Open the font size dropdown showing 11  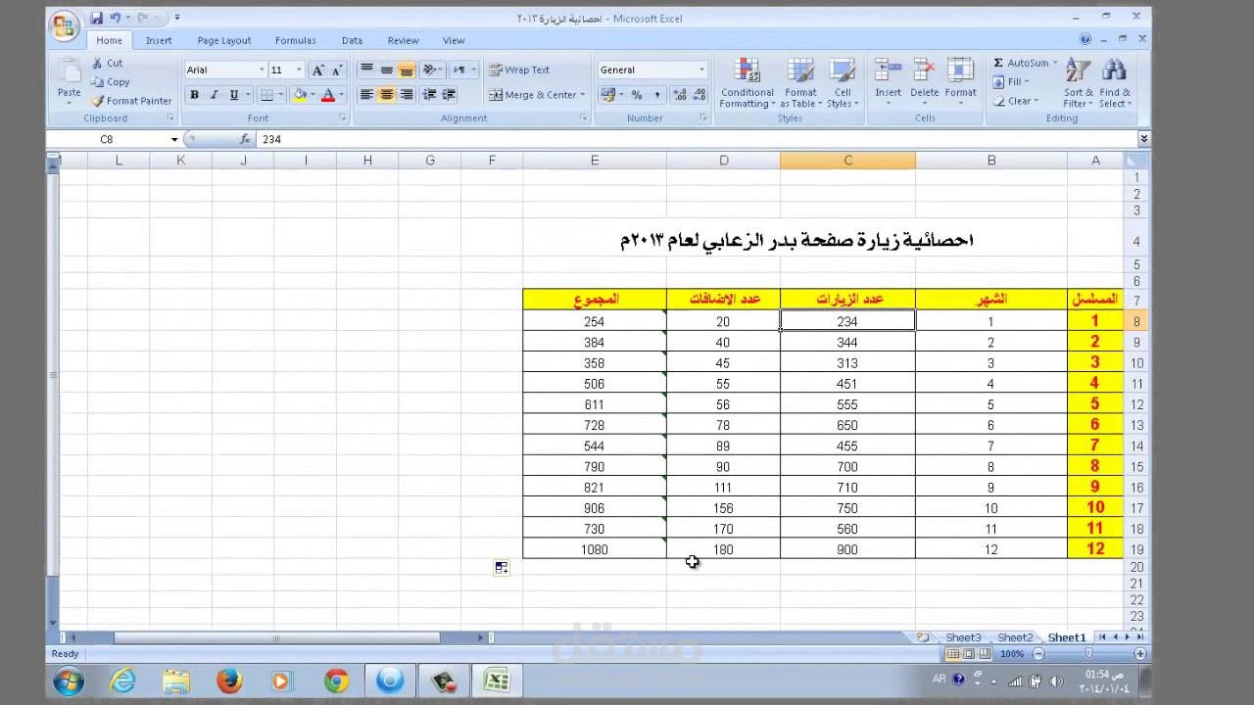point(299,70)
